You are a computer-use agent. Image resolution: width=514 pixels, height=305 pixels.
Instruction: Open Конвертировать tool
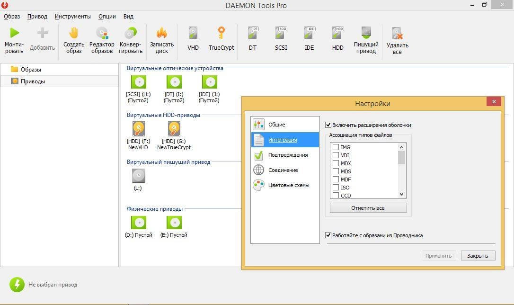(x=131, y=33)
